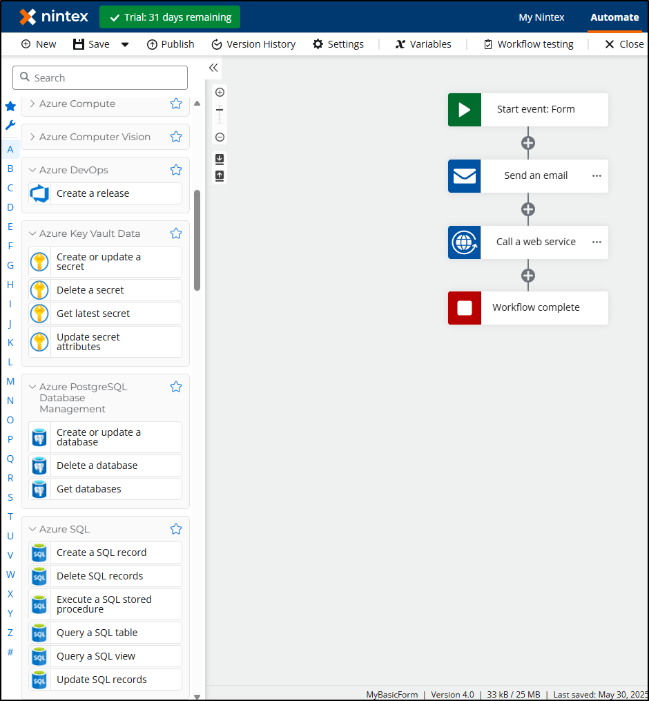This screenshot has width=649, height=701.
Task: Collapse the Azure DevOps group
Action: tap(32, 170)
